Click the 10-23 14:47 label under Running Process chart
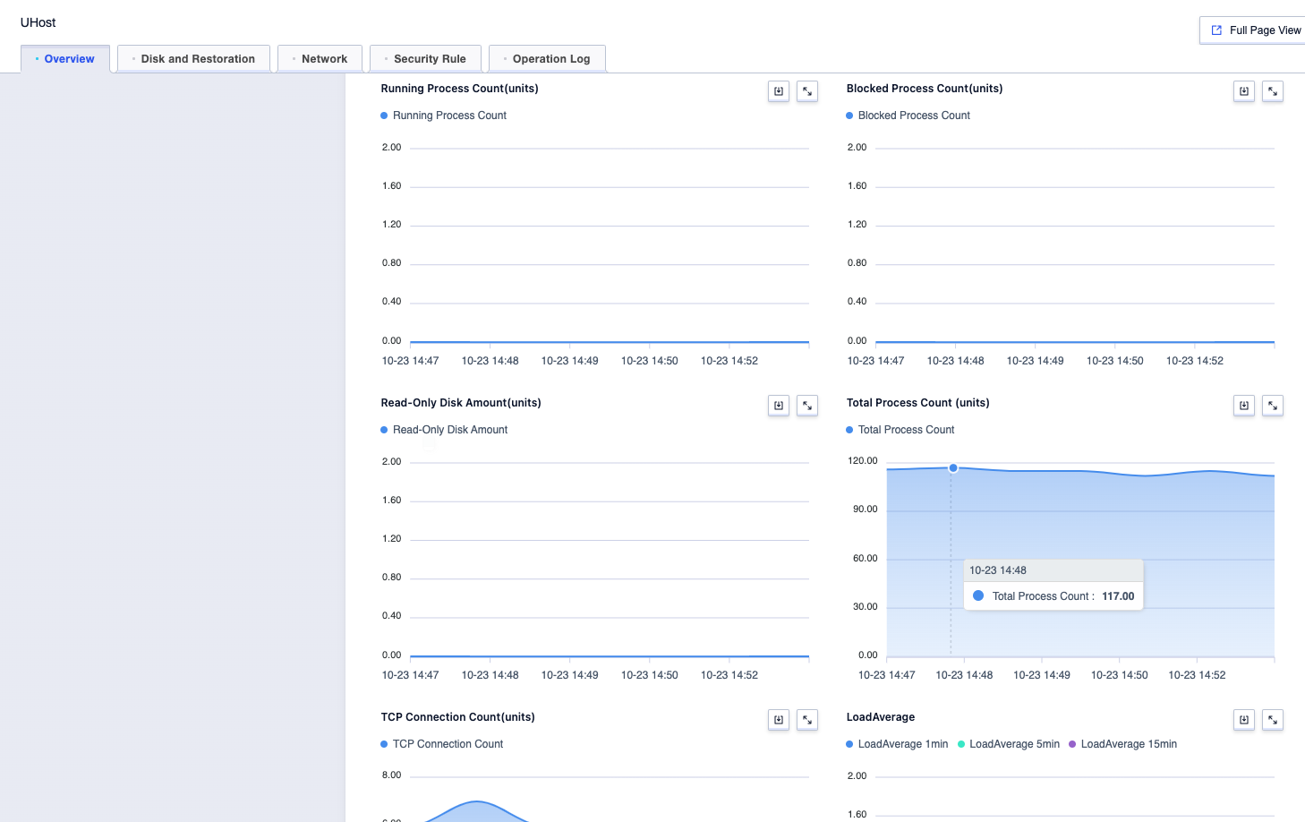The height and width of the screenshot is (822, 1305). point(410,361)
